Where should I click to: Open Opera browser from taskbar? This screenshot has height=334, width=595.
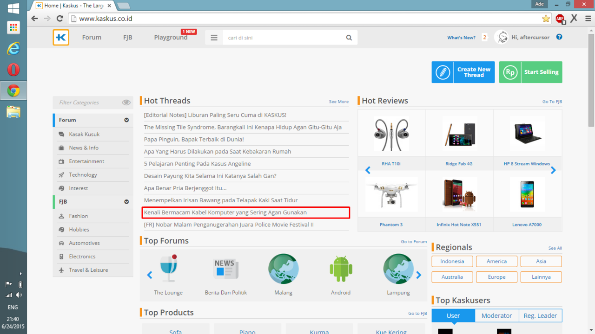(x=13, y=70)
